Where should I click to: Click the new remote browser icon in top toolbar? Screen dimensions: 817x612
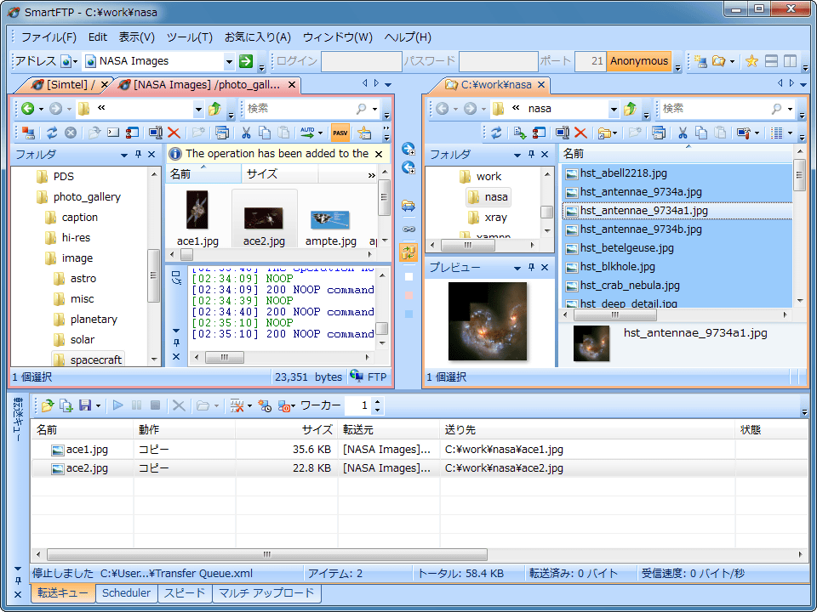point(700,61)
